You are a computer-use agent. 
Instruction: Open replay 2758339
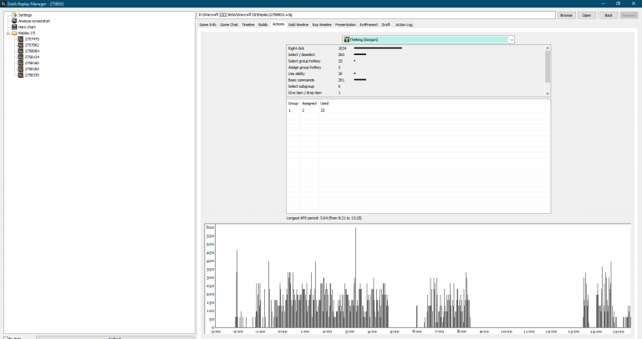point(32,74)
